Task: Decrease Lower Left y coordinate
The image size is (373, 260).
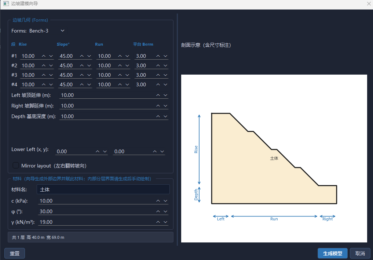Action: pos(162,151)
